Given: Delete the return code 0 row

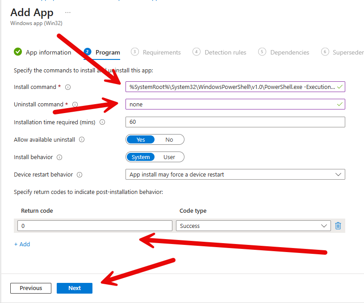Looking at the screenshot, I should tap(338, 226).
